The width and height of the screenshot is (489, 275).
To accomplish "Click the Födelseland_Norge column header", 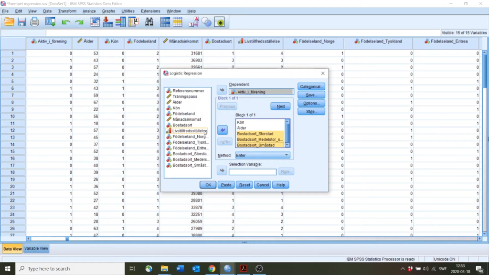I will coord(314,41).
